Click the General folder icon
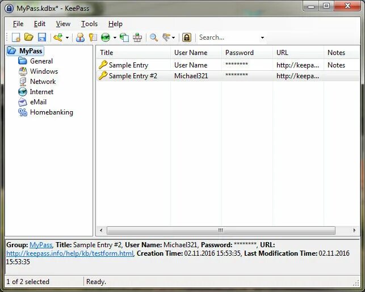Viewport: 365px width, 292px height. pyautogui.click(x=23, y=61)
